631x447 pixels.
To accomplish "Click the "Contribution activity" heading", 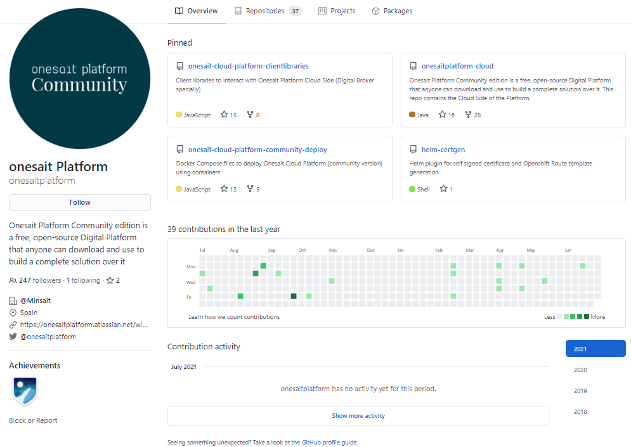I will pos(204,346).
